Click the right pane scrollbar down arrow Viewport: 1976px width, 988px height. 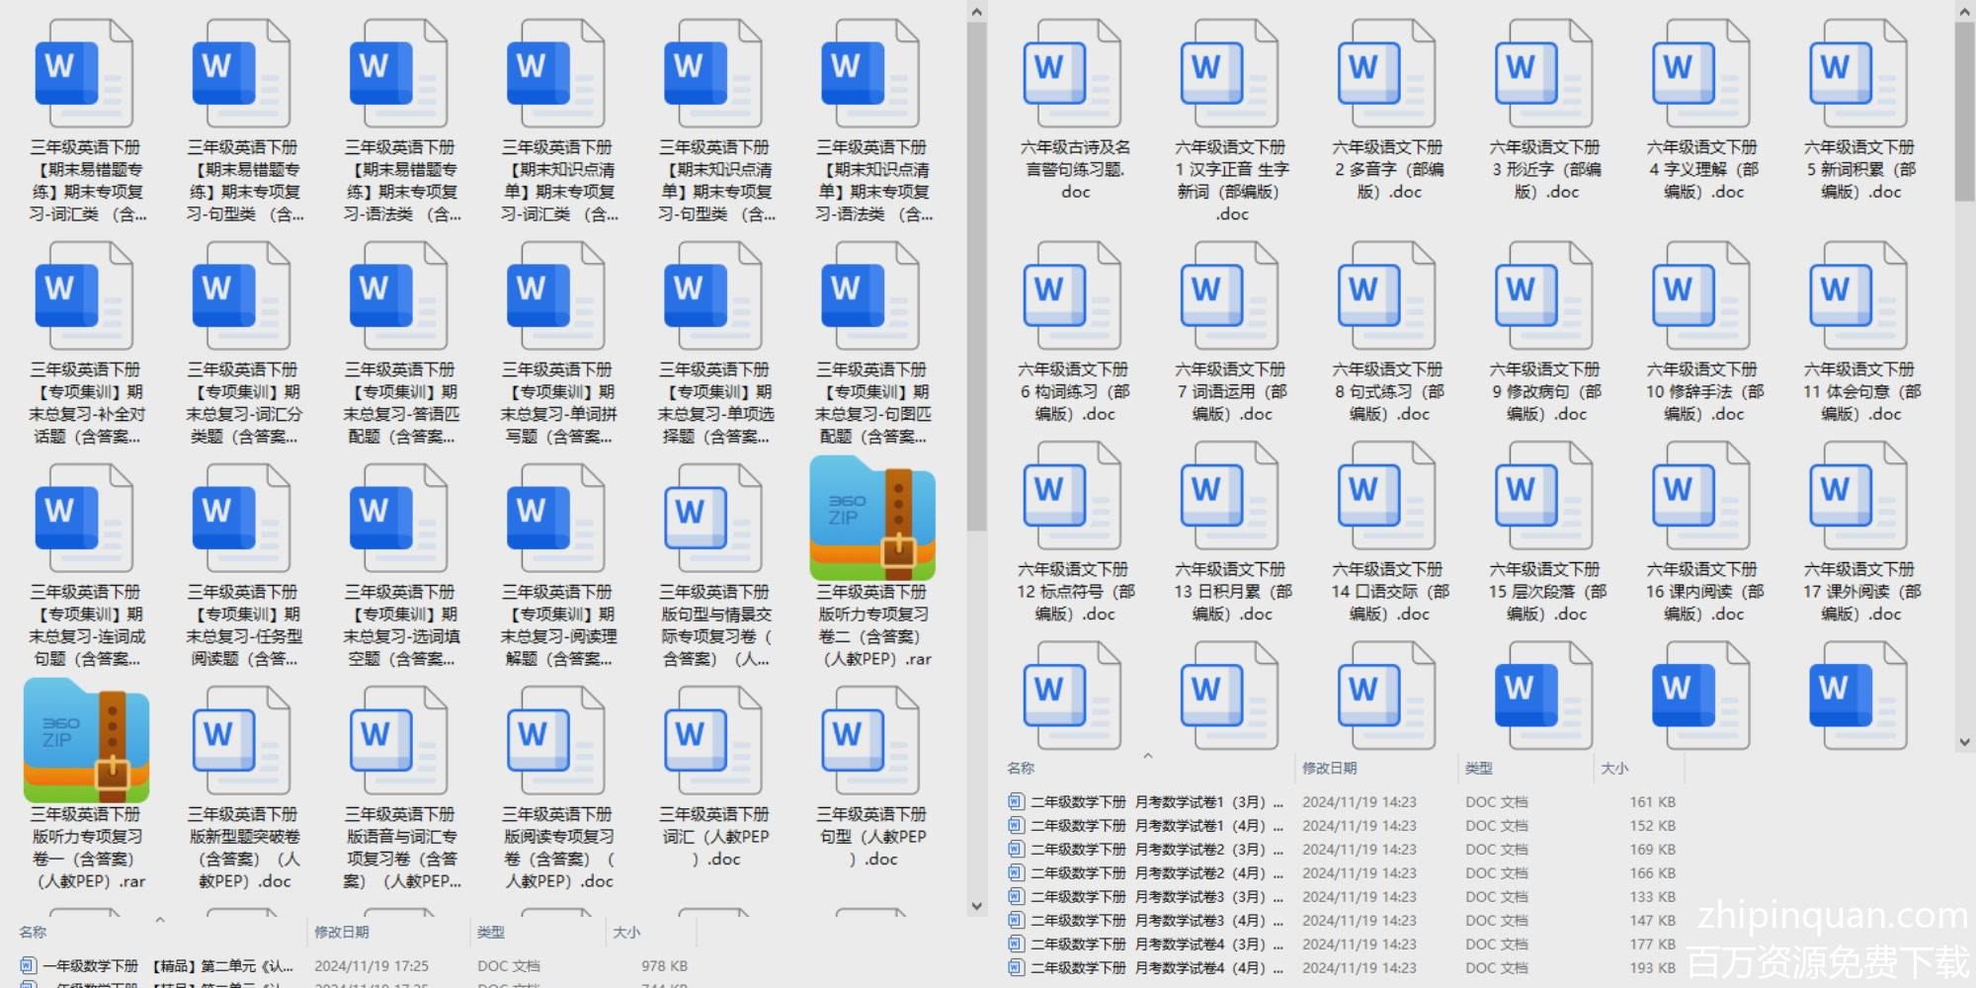1964,742
